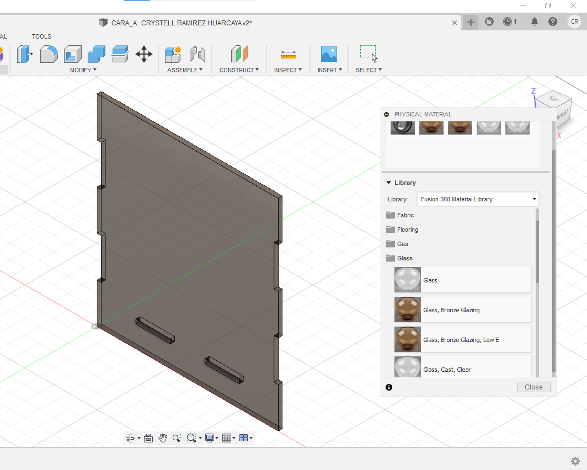Screen dimensions: 587x470
Task: Switch to the TOOLS tab
Action: (41, 36)
